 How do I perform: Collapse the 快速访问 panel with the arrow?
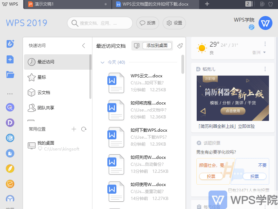(84, 46)
